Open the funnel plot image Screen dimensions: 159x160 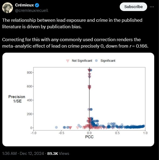click(x=78, y=99)
